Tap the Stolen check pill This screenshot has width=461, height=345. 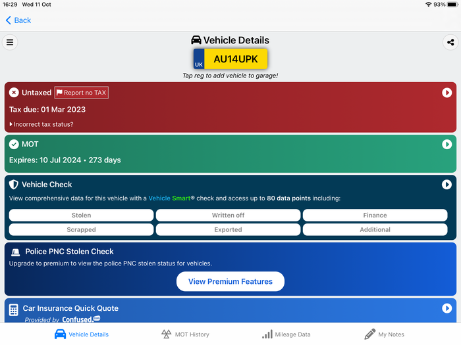[x=81, y=216]
